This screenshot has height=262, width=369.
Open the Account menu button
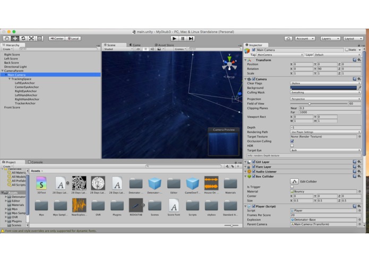(305, 39)
